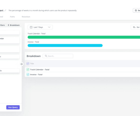Switch to the Retention tab
Image resolution: width=140 pixels, height=116 pixels.
coord(26,17)
